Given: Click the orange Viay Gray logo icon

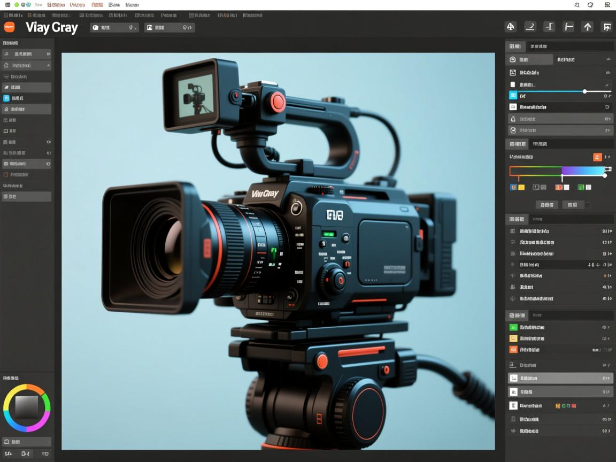Looking at the screenshot, I should point(9,27).
